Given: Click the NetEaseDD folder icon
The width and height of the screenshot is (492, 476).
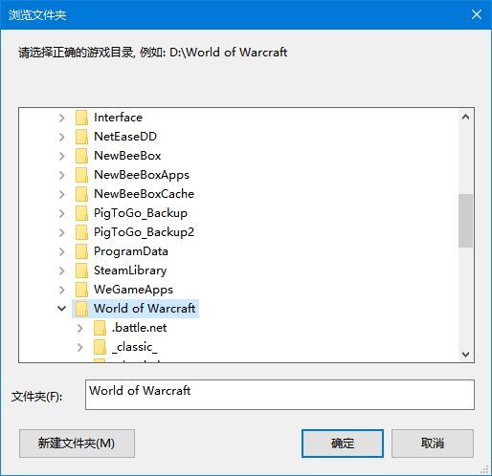Looking at the screenshot, I should [x=81, y=137].
